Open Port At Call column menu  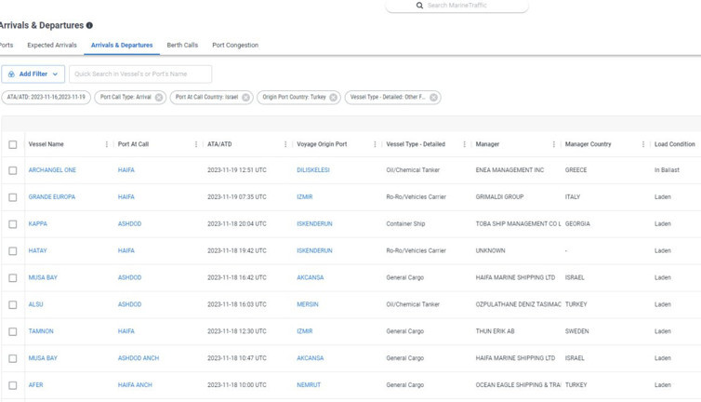click(196, 144)
